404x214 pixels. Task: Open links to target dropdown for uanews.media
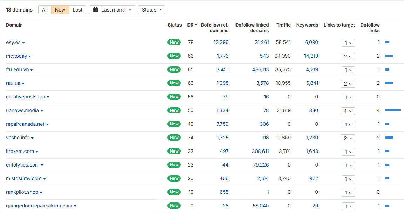pyautogui.click(x=348, y=111)
